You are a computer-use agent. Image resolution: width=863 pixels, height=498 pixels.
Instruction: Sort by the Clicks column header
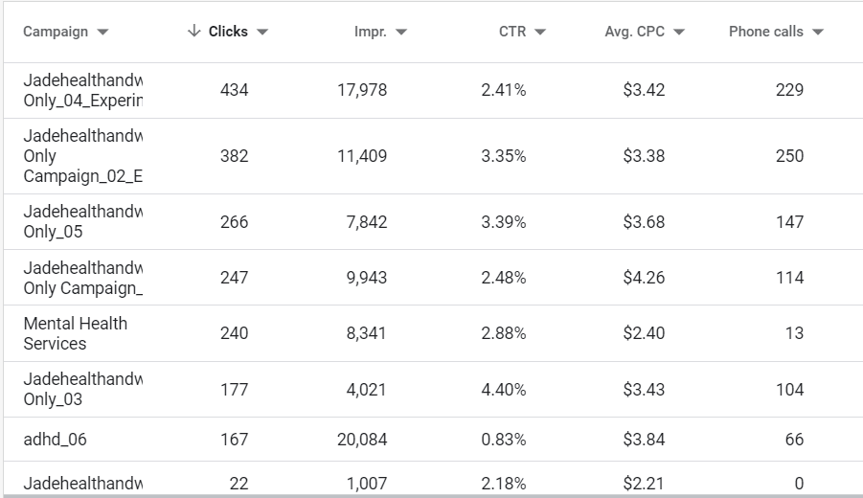coord(228,32)
